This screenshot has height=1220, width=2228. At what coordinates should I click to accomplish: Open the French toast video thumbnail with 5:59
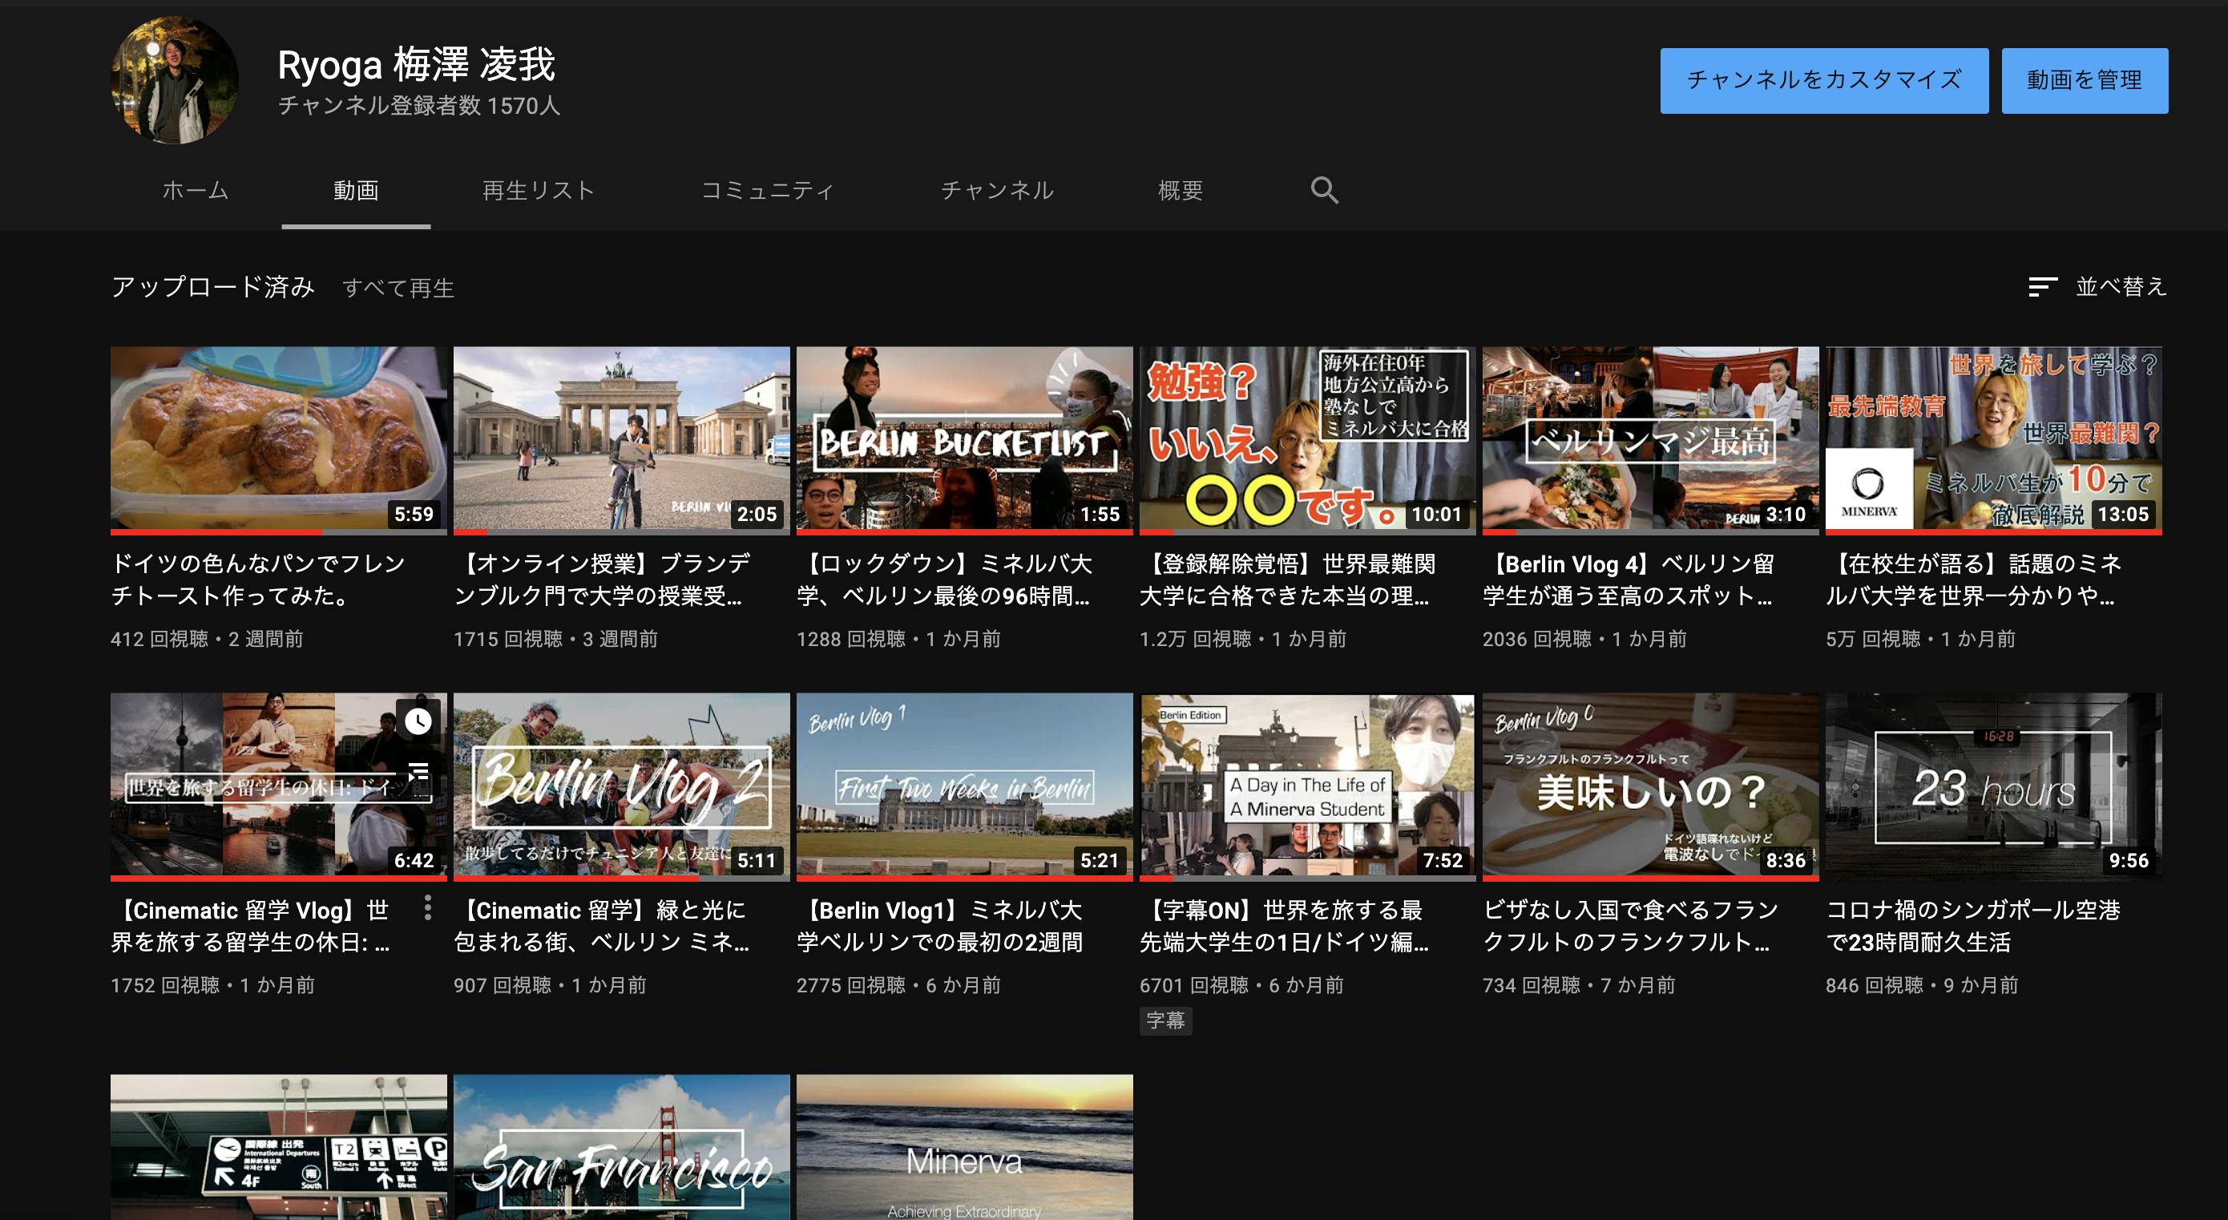point(279,442)
